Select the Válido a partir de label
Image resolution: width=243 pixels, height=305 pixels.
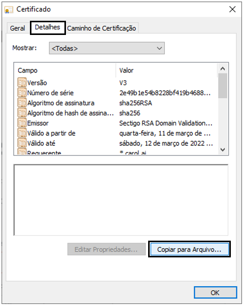51,133
